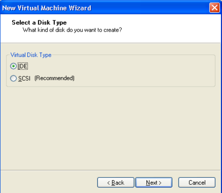Screen dimensions: 222x193
Task: Click the right arrow on Next button
Action: (x=160, y=183)
